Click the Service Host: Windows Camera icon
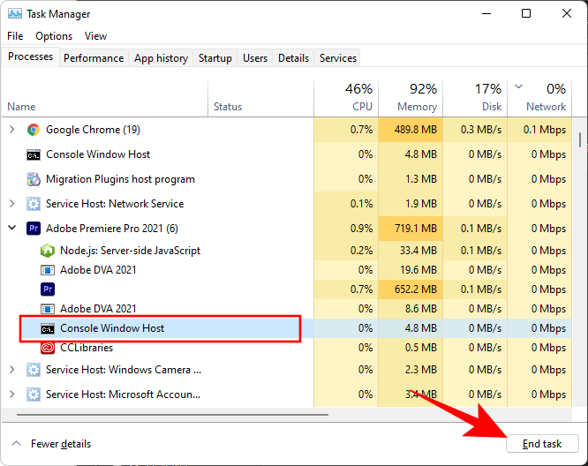 (x=34, y=370)
